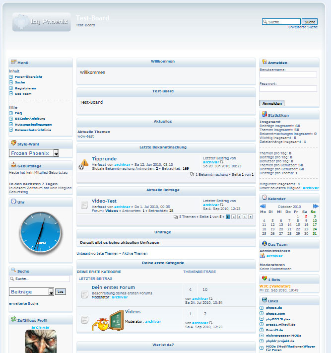
Task: Click the Video-Test topic document icon
Action: (x=84, y=205)
